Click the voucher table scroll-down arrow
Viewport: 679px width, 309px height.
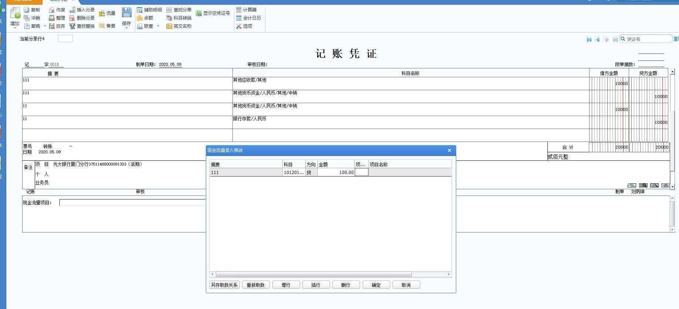point(672,187)
